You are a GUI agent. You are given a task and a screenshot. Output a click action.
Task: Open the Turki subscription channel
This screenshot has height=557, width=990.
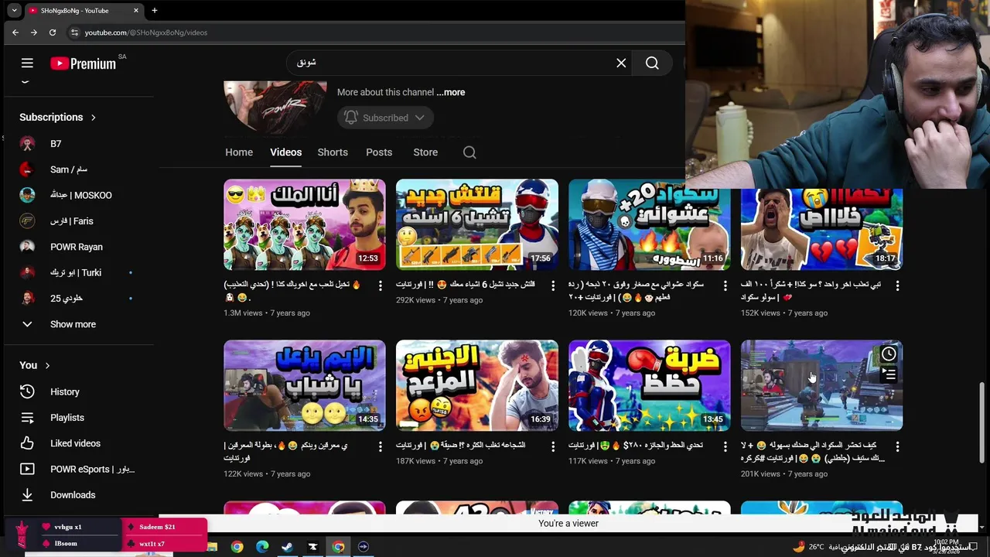click(x=76, y=272)
